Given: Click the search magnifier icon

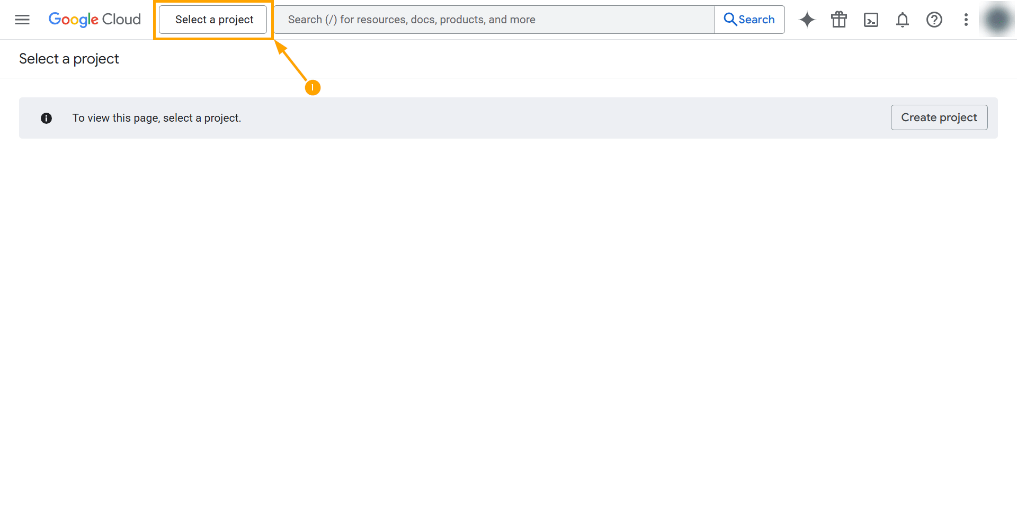Looking at the screenshot, I should pos(730,19).
